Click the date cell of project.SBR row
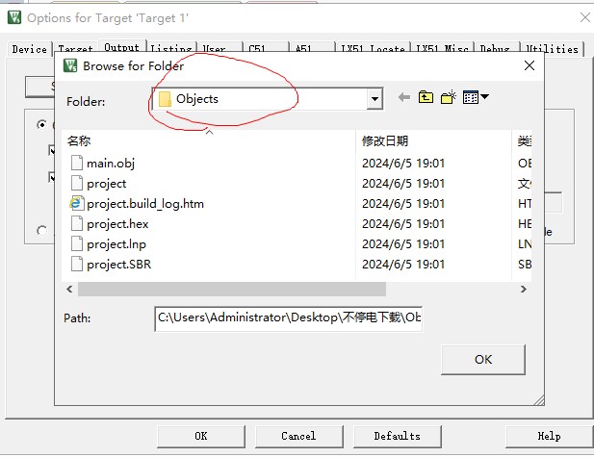The width and height of the screenshot is (594, 457). (x=403, y=265)
